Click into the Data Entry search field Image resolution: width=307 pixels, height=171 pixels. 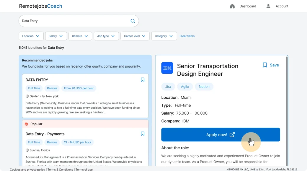click(x=74, y=21)
